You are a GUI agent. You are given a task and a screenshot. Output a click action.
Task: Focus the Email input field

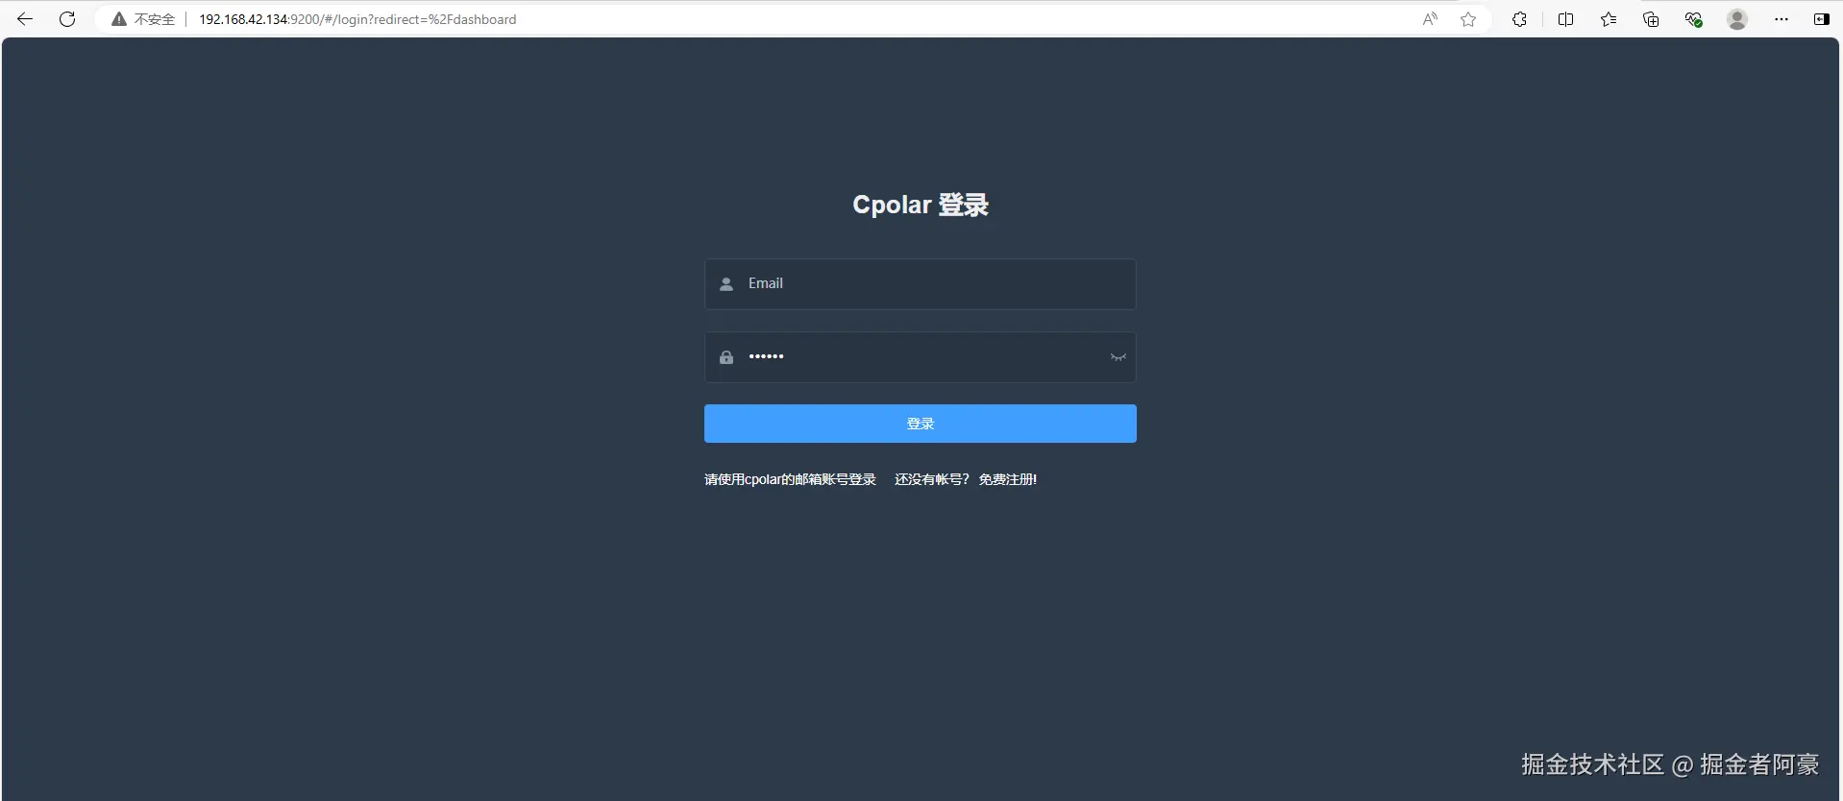(x=920, y=284)
